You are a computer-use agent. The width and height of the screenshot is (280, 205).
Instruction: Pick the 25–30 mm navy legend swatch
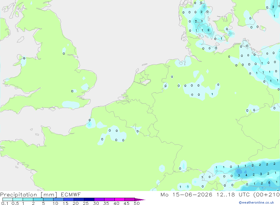89,199
